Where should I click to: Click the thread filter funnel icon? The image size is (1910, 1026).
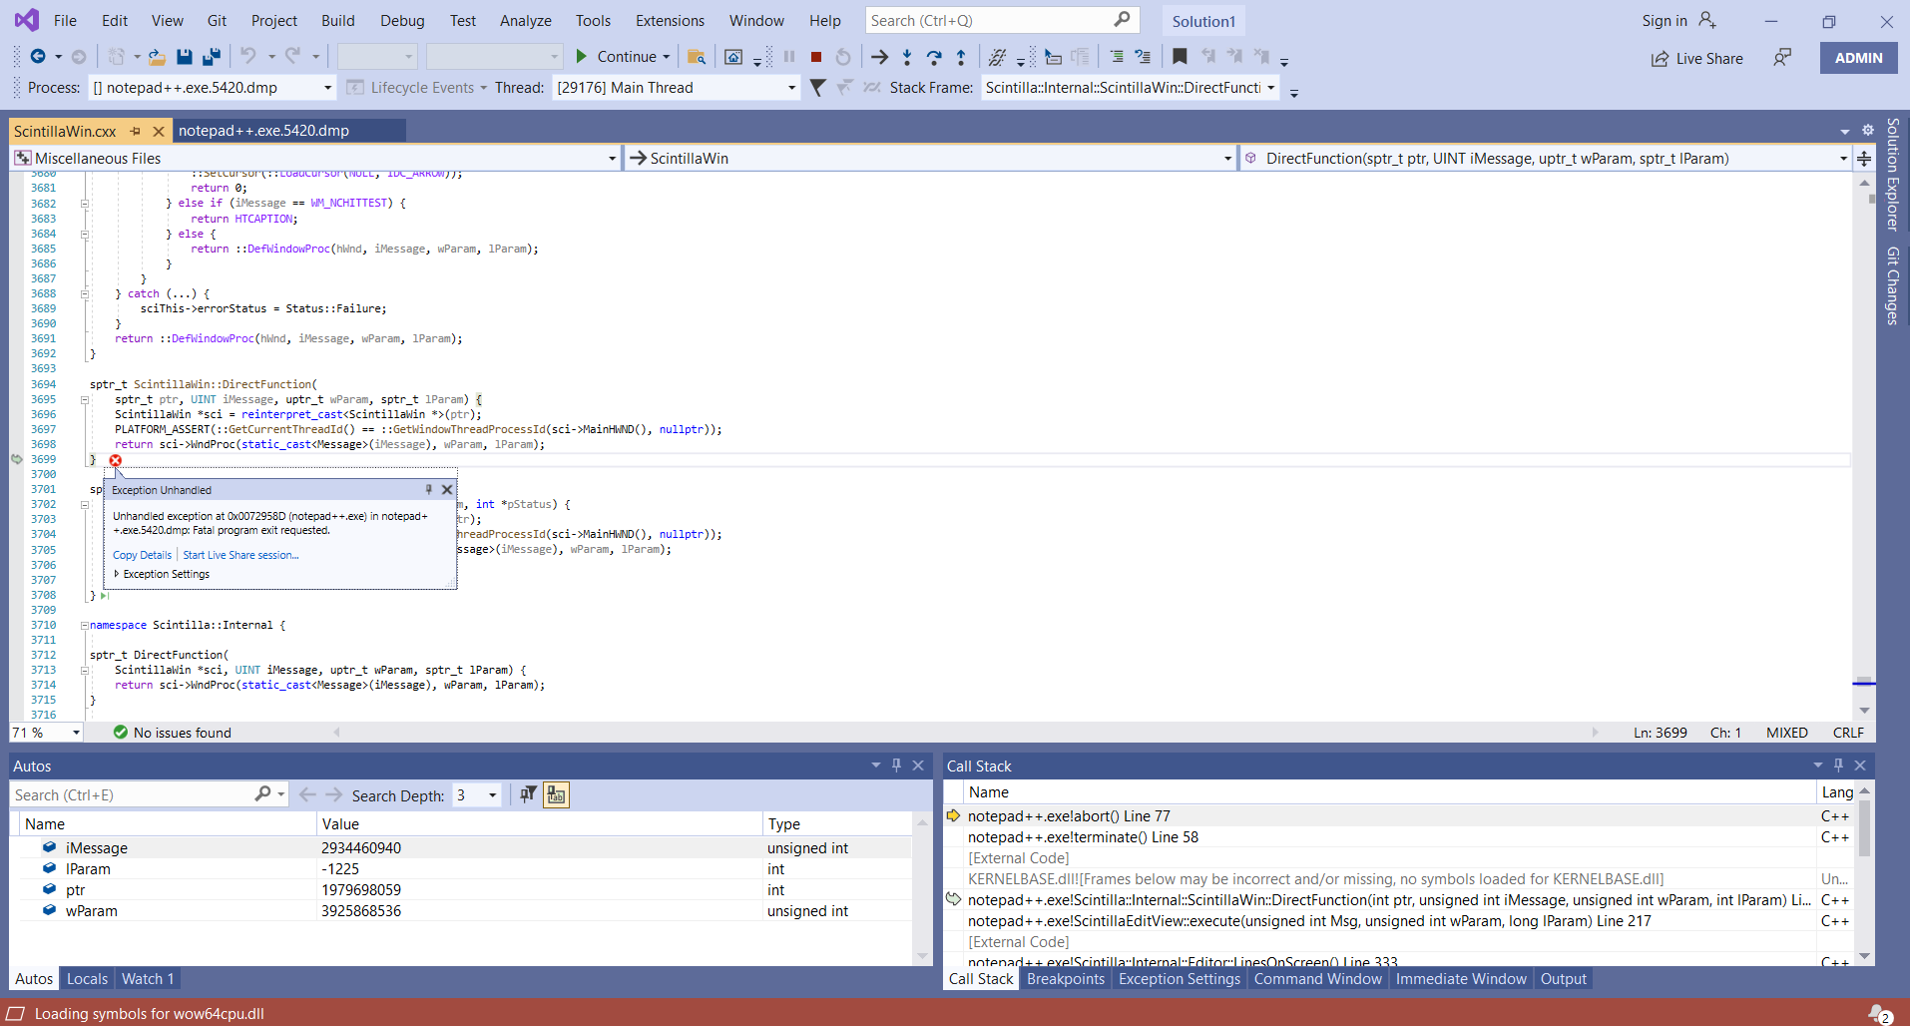817,88
